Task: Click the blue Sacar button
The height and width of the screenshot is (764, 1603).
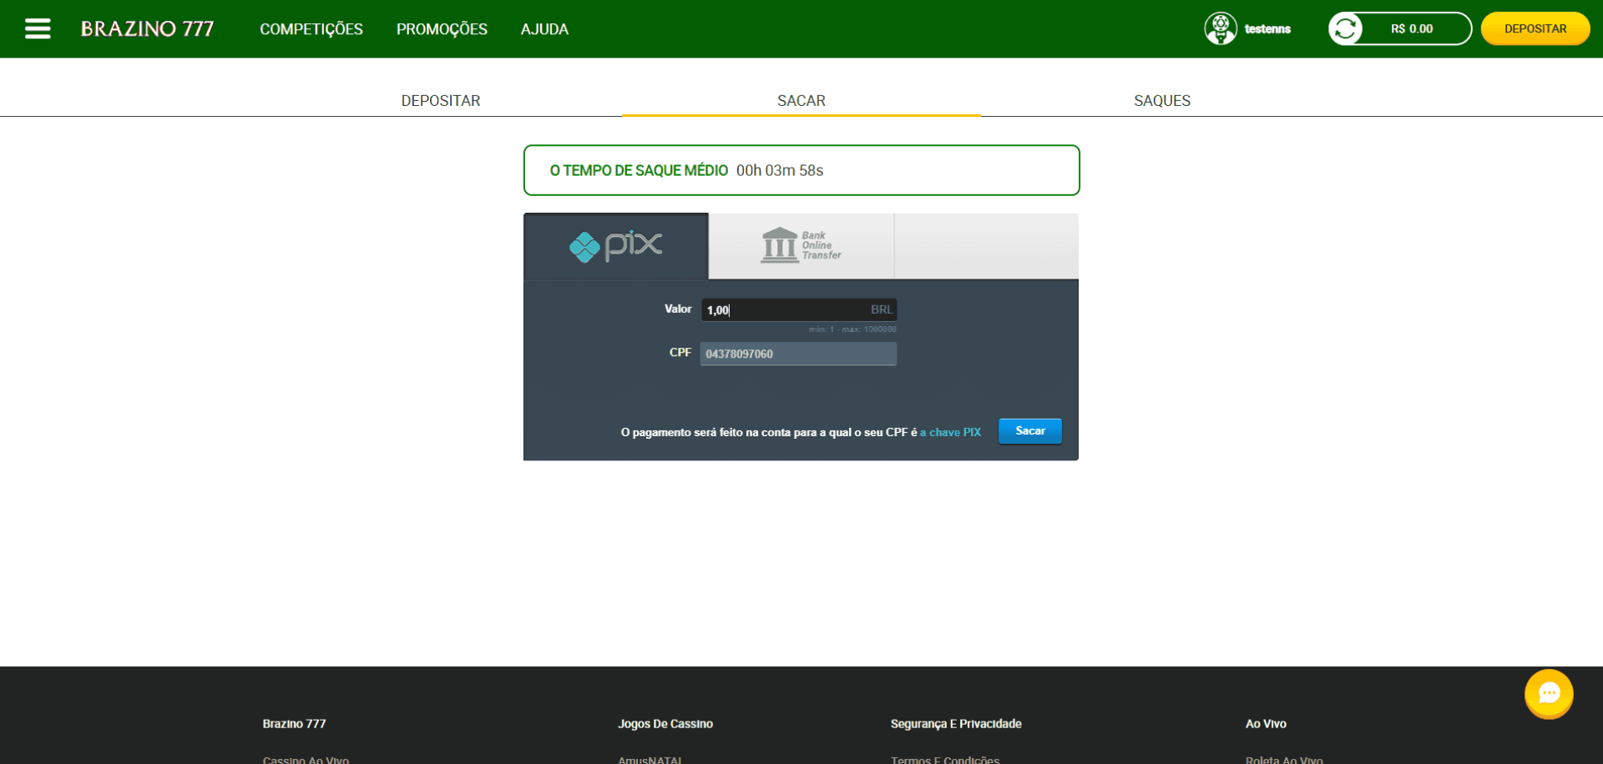Action: (x=1029, y=431)
